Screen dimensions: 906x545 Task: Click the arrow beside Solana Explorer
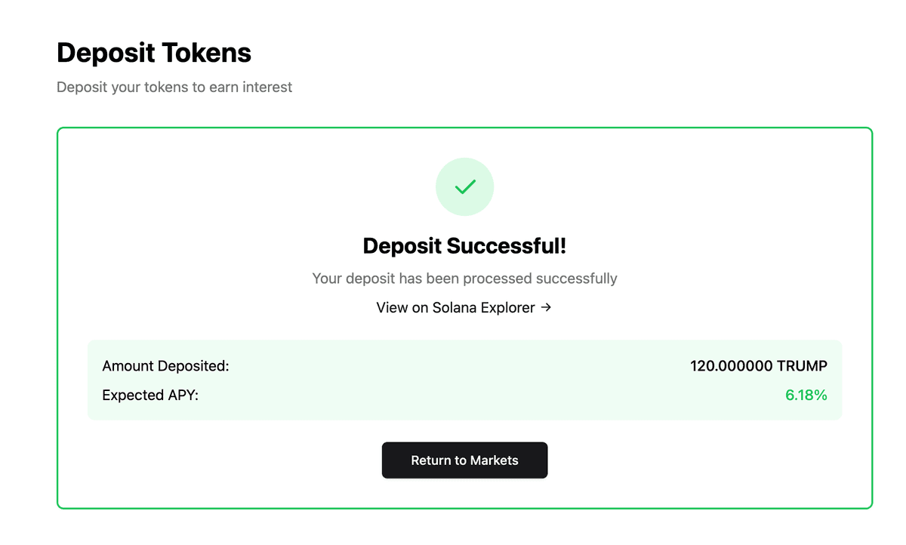546,307
